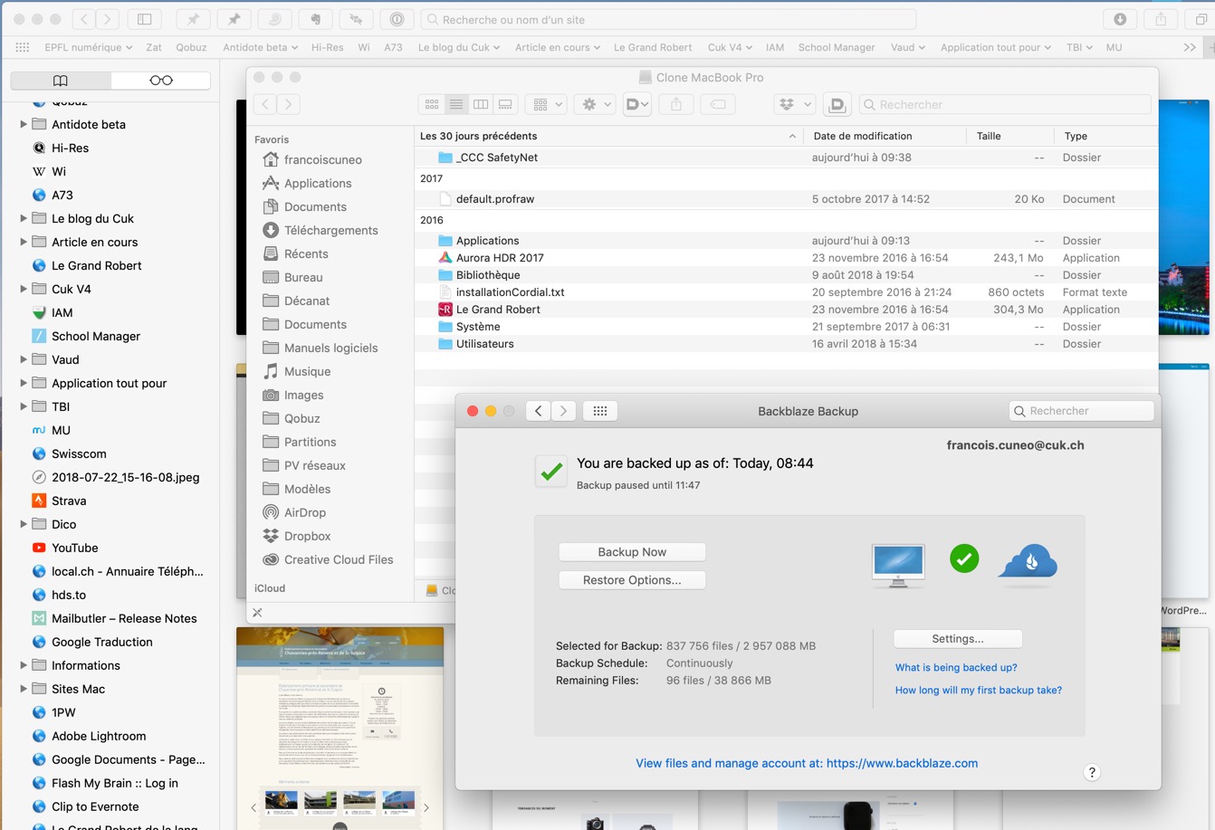Open Finder action gear dropdown
Screen dimensions: 1215x830
pos(597,104)
